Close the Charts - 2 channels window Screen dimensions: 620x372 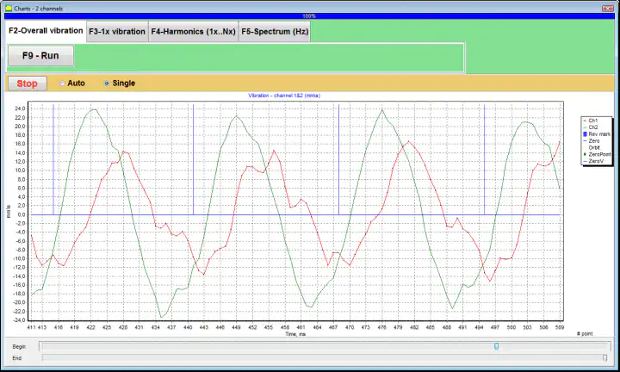tap(607, 8)
